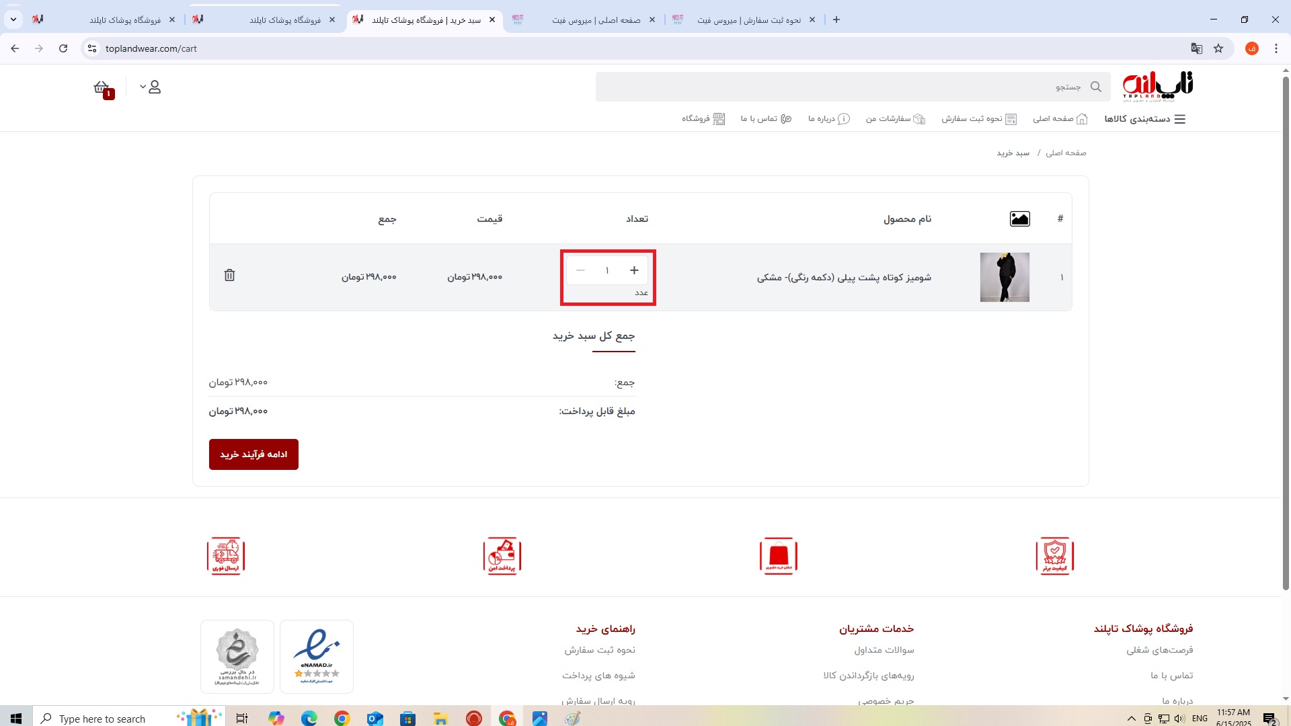This screenshot has height=726, width=1291.
Task: Click the quality guarantee shield badge icon
Action: (x=1055, y=556)
